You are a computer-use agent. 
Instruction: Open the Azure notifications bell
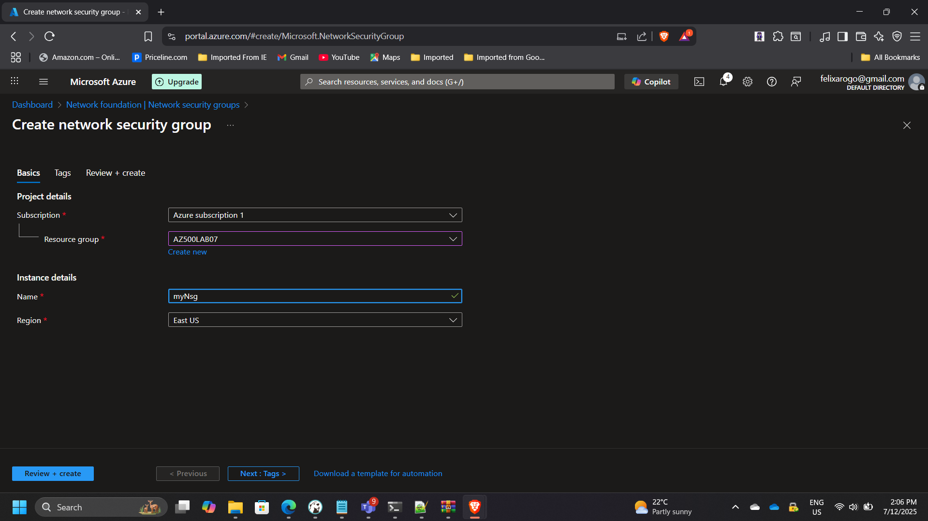click(723, 82)
